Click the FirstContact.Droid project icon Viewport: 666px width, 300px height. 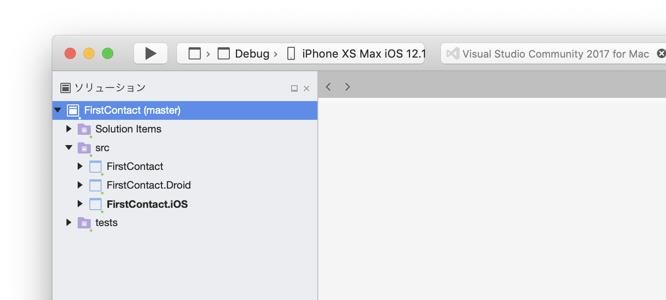pos(95,185)
